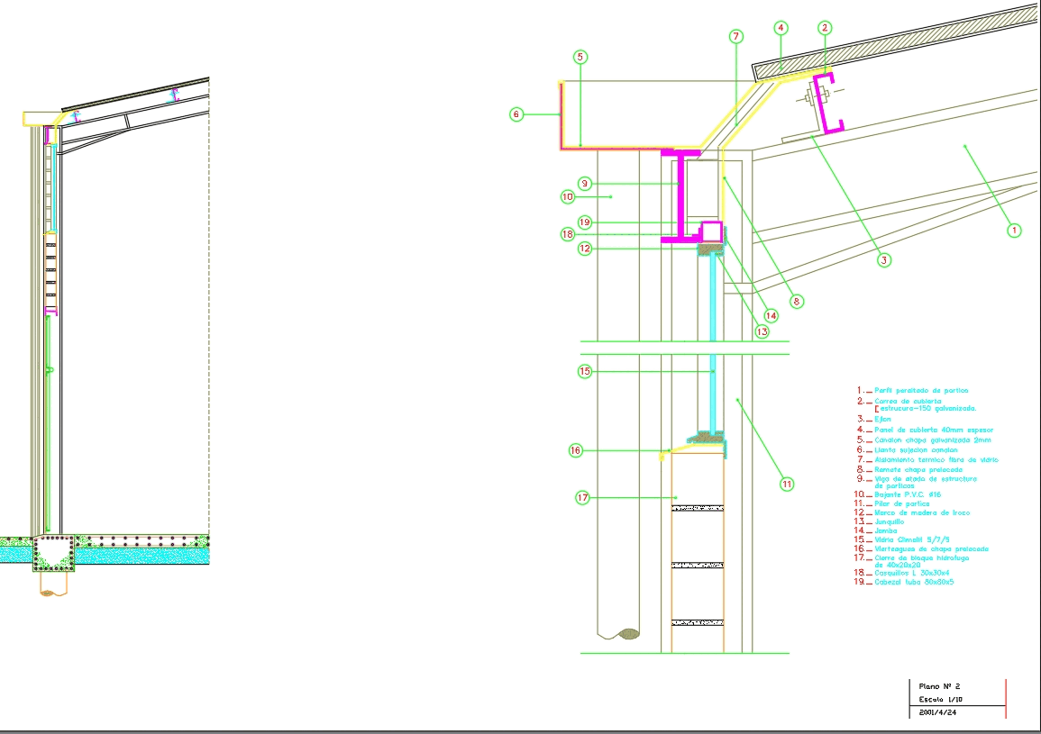
Task: Select callout bubble number 3
Action: coord(884,260)
